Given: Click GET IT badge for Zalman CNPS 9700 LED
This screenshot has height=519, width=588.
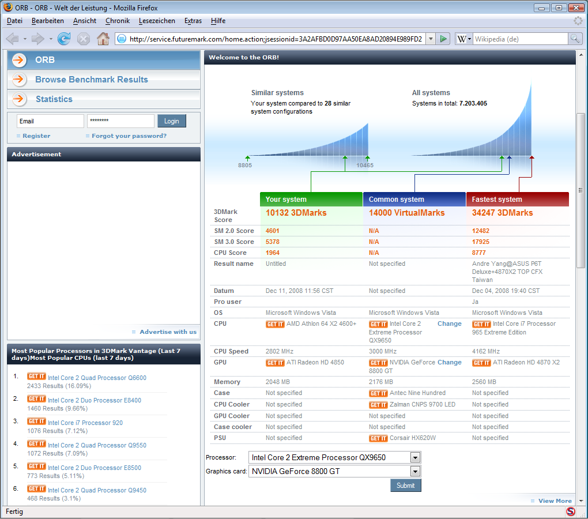Looking at the screenshot, I should pos(378,405).
